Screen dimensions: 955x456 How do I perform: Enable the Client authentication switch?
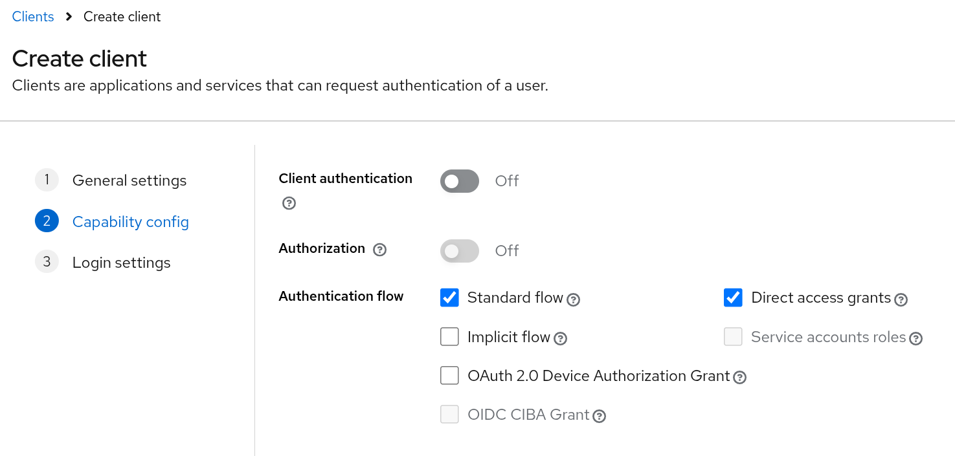pyautogui.click(x=460, y=181)
